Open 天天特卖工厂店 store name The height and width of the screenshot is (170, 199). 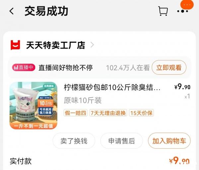[55, 45]
